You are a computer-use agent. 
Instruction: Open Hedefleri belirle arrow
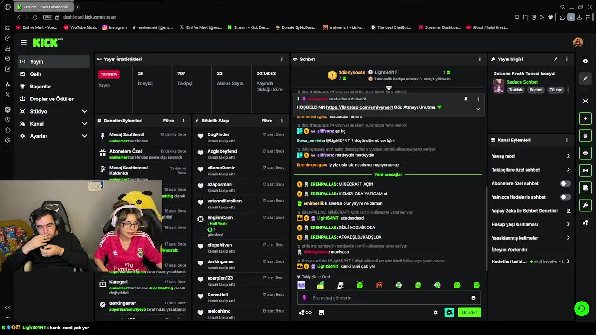coord(568,261)
